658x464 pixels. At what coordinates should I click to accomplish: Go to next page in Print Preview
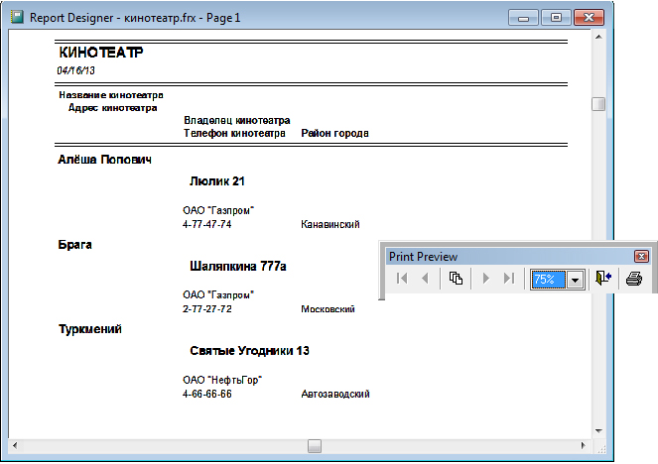(x=486, y=279)
